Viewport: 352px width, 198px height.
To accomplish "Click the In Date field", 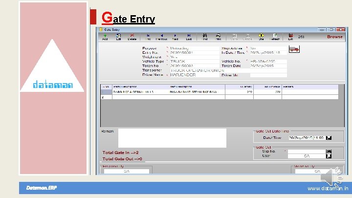I will [262, 53].
